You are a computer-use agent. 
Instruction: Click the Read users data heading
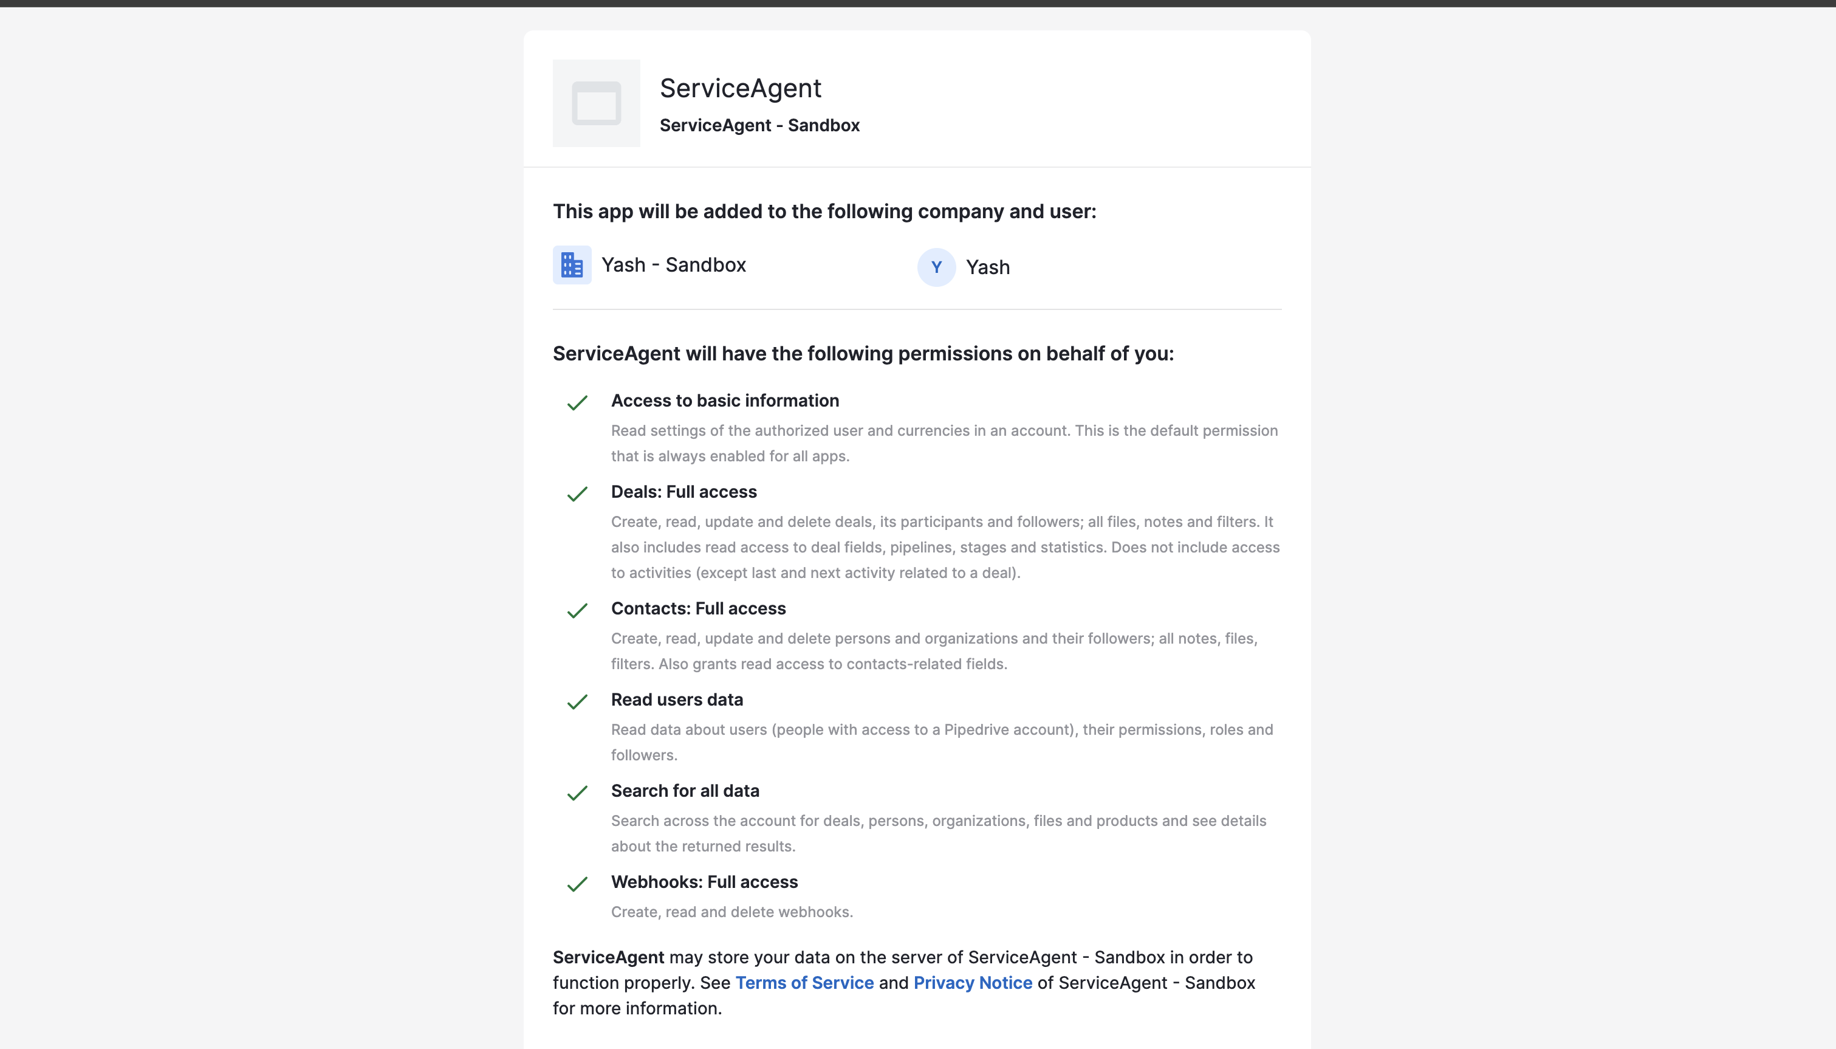click(677, 700)
